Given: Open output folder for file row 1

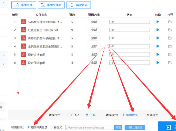Looking at the screenshot, I should coord(170,22).
